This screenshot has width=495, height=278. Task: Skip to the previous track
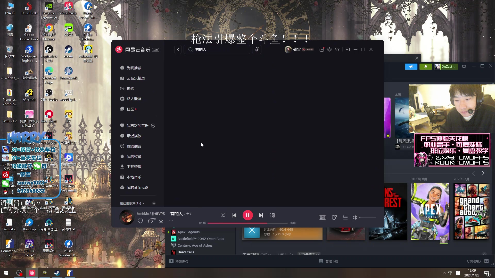coord(234,215)
